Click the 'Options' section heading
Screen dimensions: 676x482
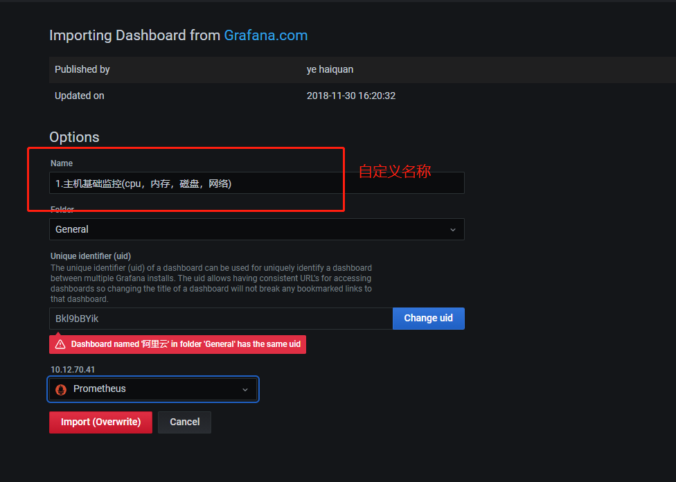tap(74, 137)
